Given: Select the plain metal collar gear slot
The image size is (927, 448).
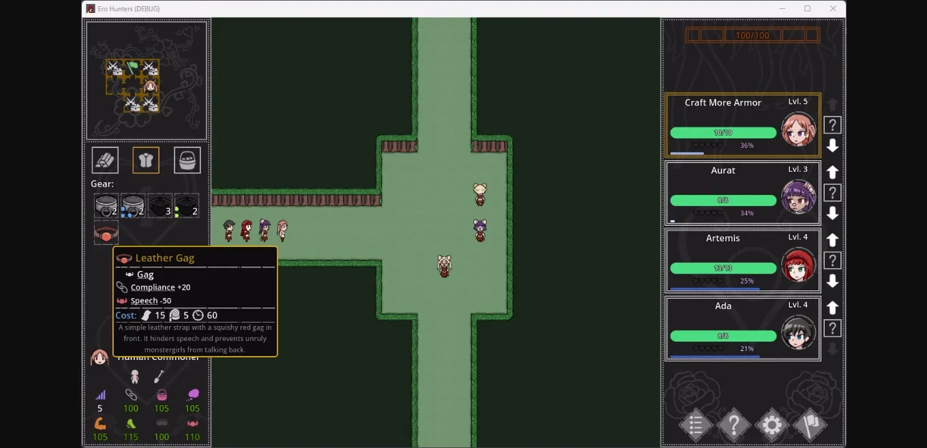Looking at the screenshot, I should pos(105,205).
